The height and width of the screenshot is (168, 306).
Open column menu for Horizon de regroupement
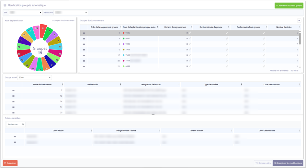191,27
